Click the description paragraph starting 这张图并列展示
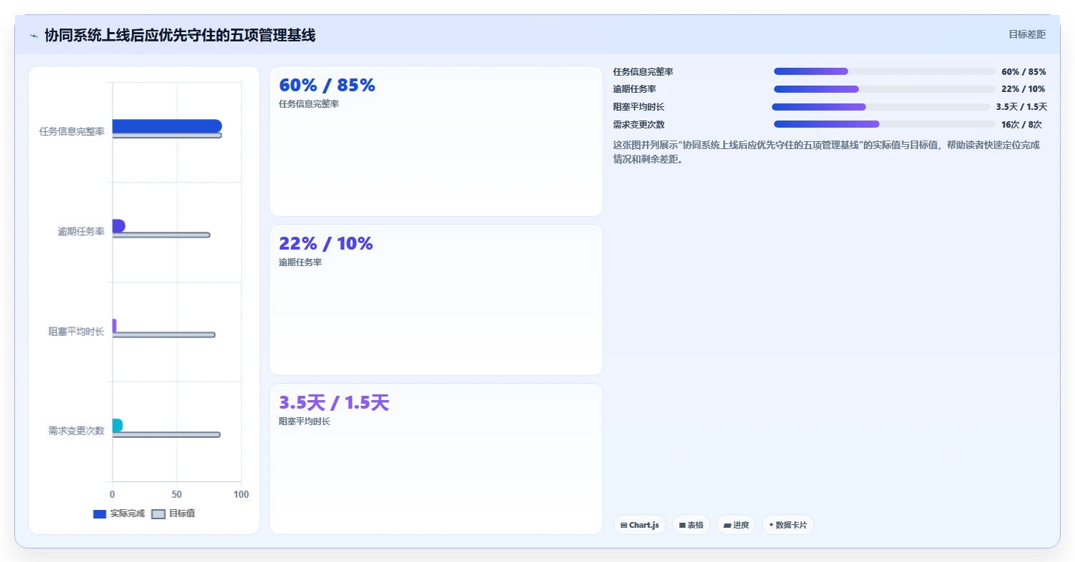The image size is (1075, 562). pyautogui.click(x=827, y=152)
